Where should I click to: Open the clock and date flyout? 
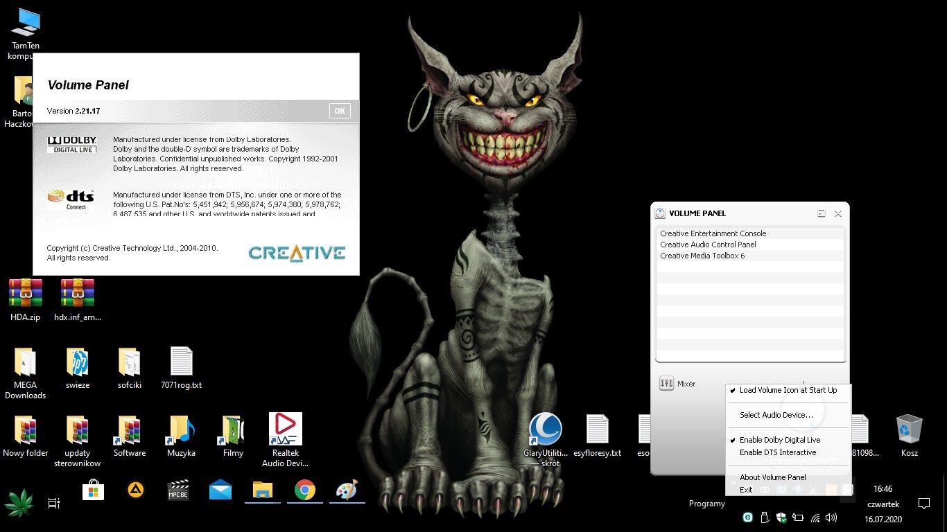pos(882,504)
